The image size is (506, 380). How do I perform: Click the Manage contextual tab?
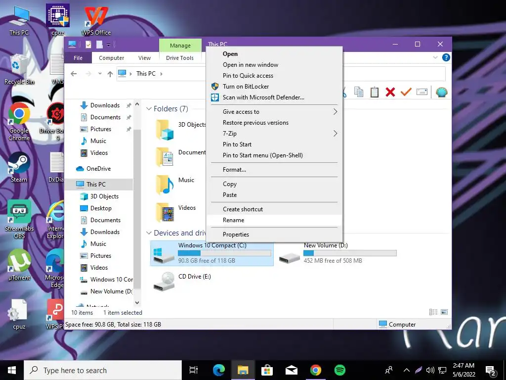180,46
